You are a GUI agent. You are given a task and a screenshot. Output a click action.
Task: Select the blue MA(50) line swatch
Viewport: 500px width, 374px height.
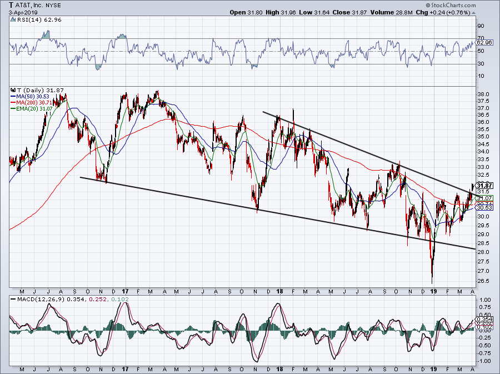pos(13,96)
